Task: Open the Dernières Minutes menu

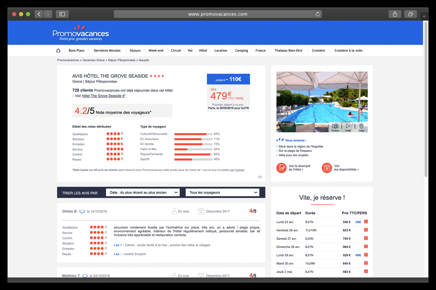Action: click(107, 50)
